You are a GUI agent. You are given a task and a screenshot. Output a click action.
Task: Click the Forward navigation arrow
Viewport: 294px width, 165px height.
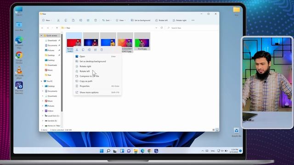tap(48, 28)
